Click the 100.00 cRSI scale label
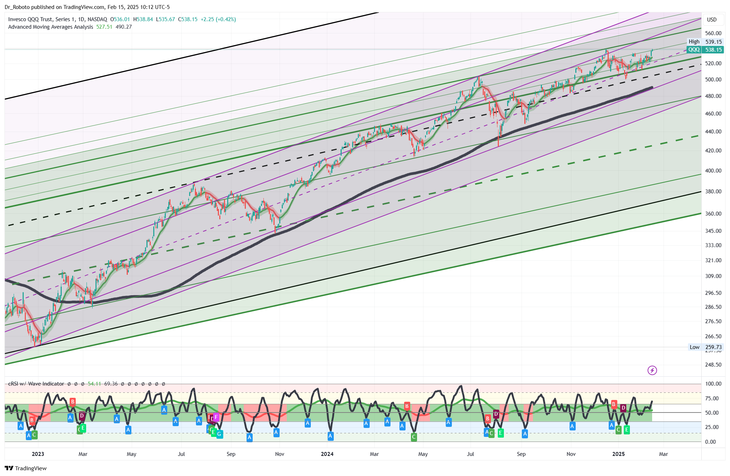This screenshot has height=476, width=730. pos(713,384)
